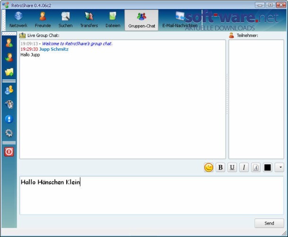Open the two-people contacts sidebar icon
The height and width of the screenshot is (237, 288).
9,90
